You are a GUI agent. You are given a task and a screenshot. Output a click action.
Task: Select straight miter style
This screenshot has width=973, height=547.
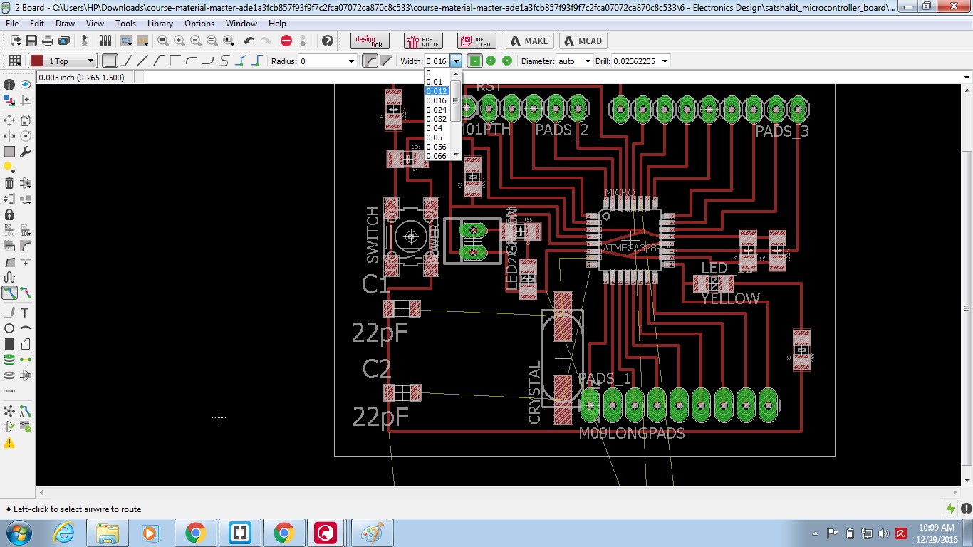point(385,61)
